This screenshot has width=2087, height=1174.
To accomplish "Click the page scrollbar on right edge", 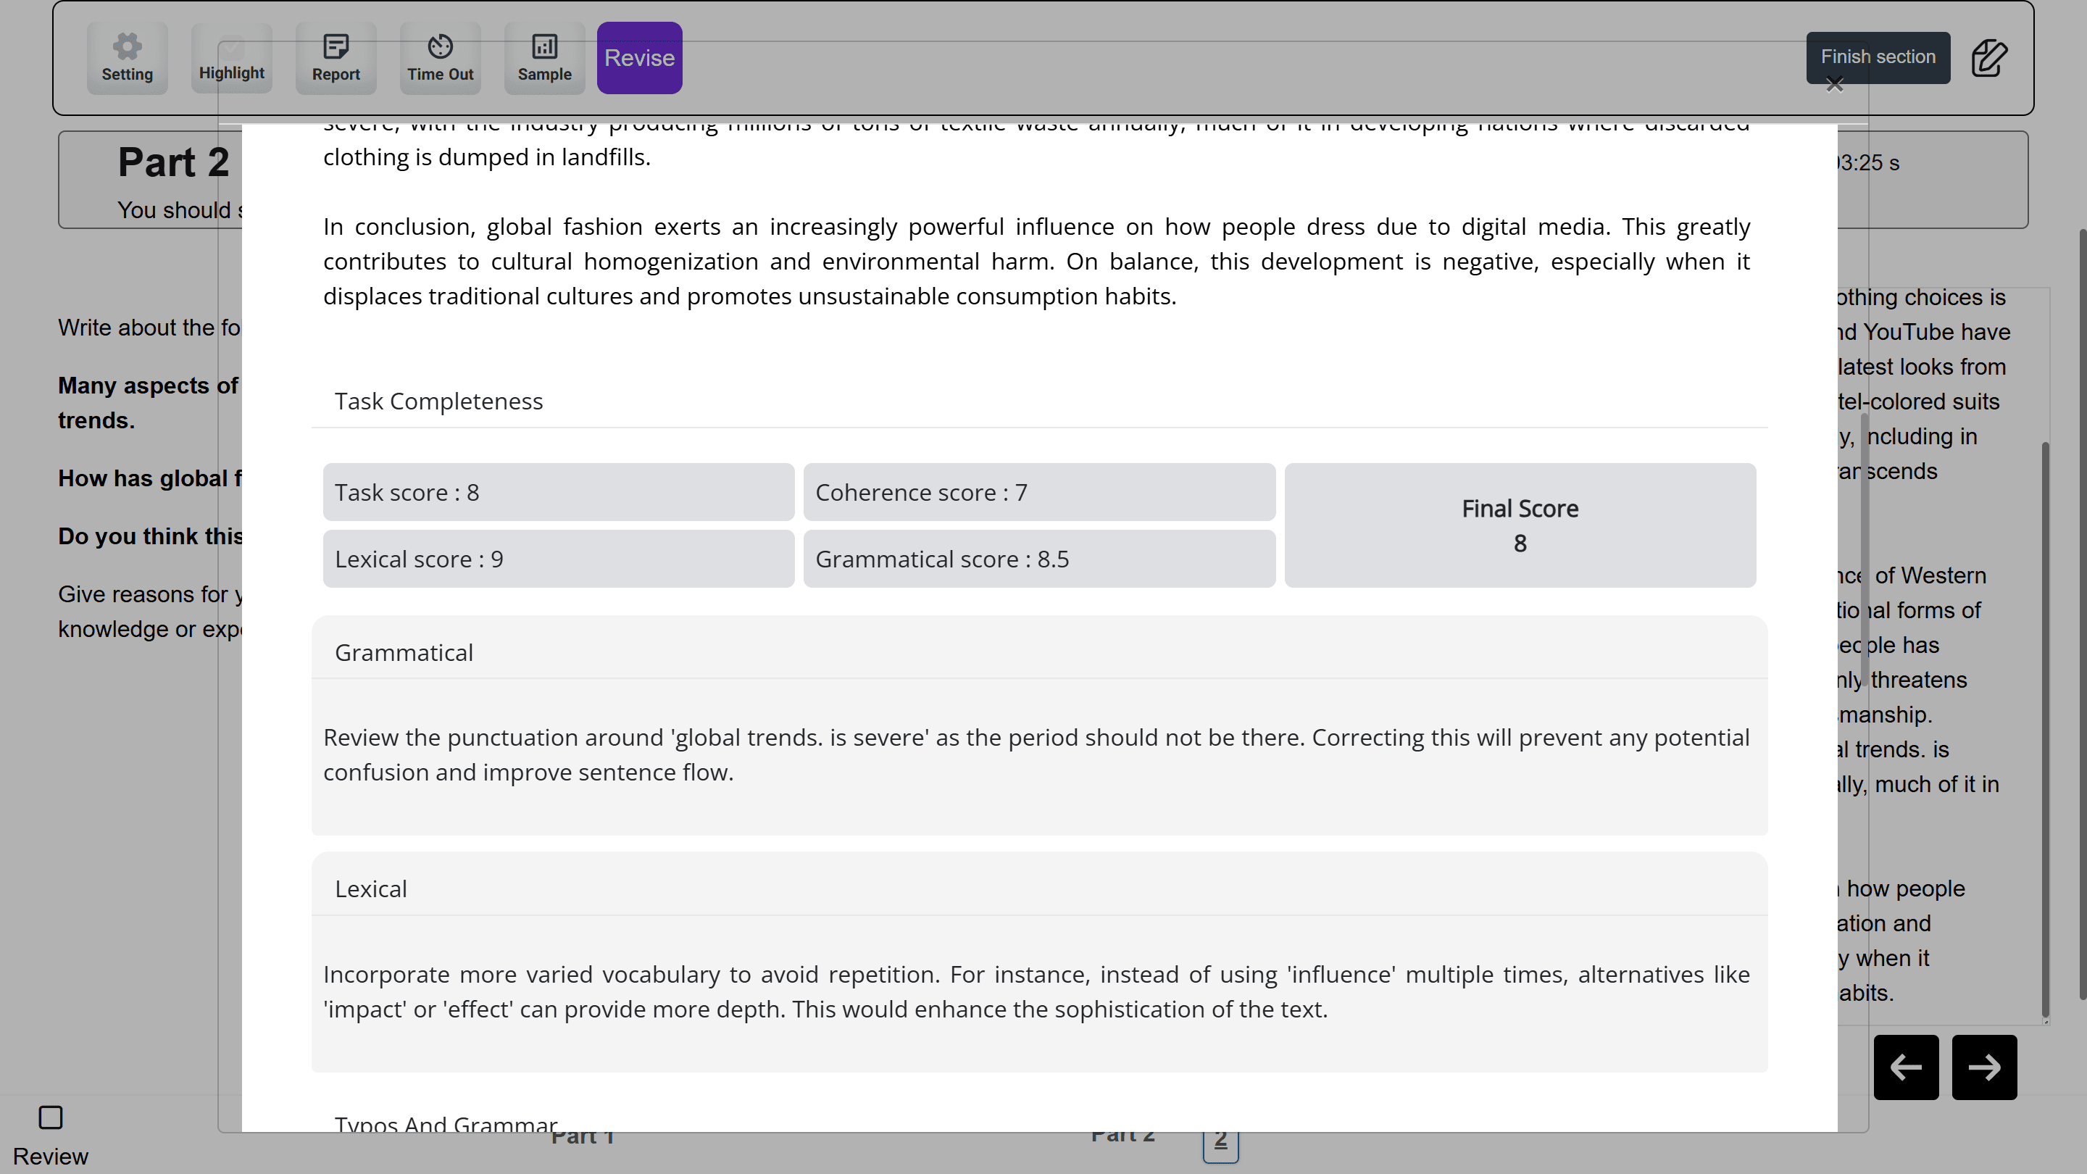I will 2081,616.
